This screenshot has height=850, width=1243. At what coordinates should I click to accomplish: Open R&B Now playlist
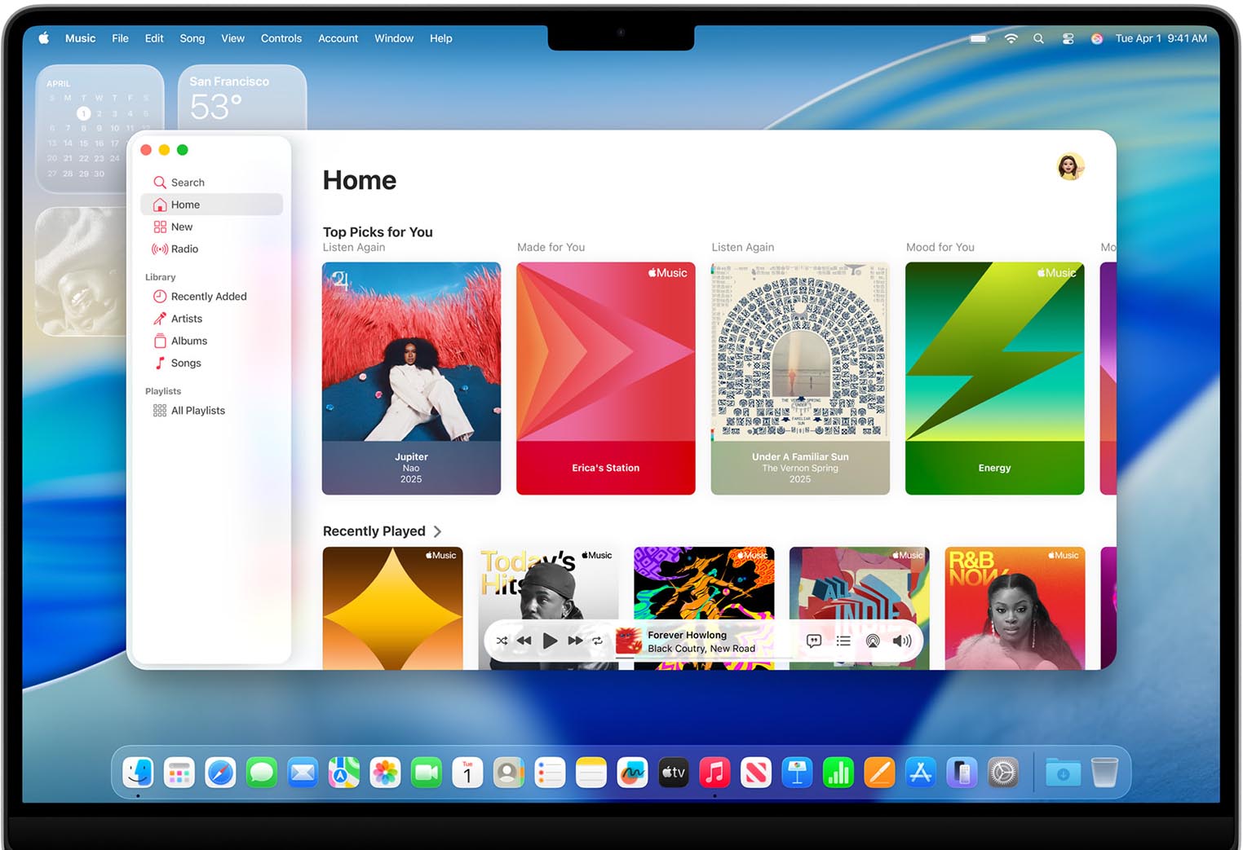1015,608
